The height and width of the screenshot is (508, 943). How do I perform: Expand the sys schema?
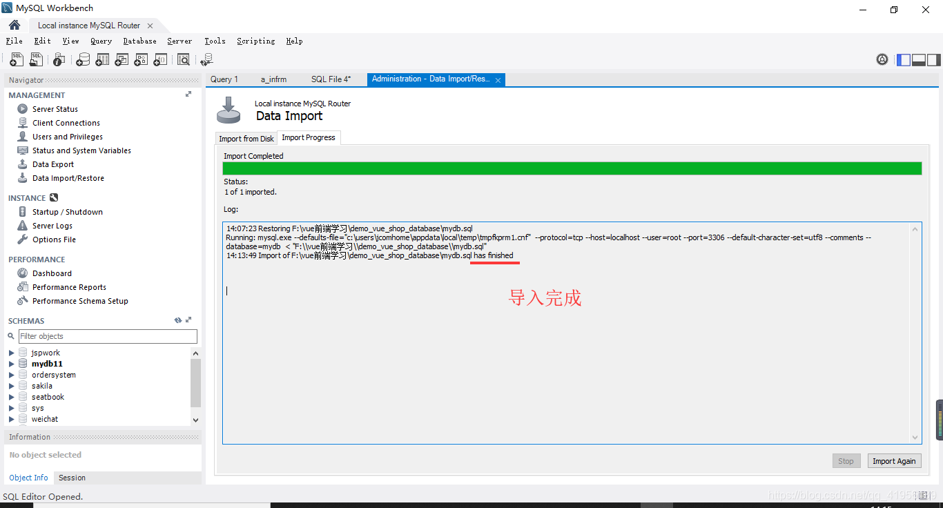pos(12,408)
